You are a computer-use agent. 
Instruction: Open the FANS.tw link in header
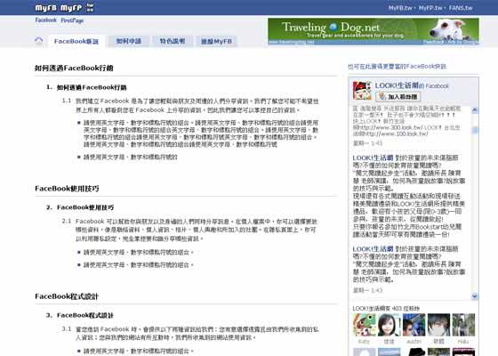(461, 8)
